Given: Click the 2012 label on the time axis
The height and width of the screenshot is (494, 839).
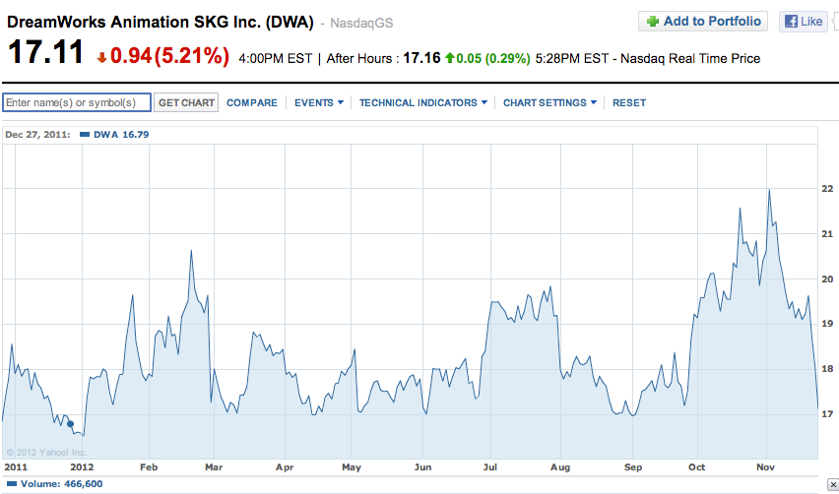Looking at the screenshot, I should 82,467.
